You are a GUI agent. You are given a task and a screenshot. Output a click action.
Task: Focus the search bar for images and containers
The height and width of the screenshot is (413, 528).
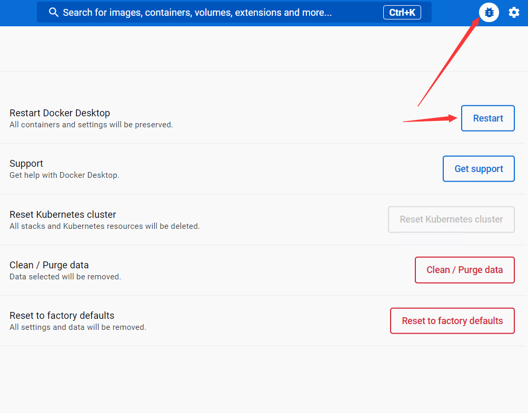[234, 13]
